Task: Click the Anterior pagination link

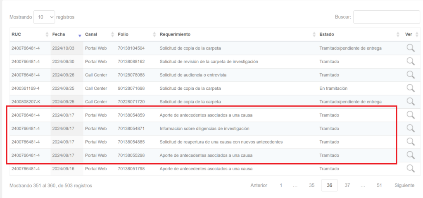Action: pyautogui.click(x=259, y=186)
